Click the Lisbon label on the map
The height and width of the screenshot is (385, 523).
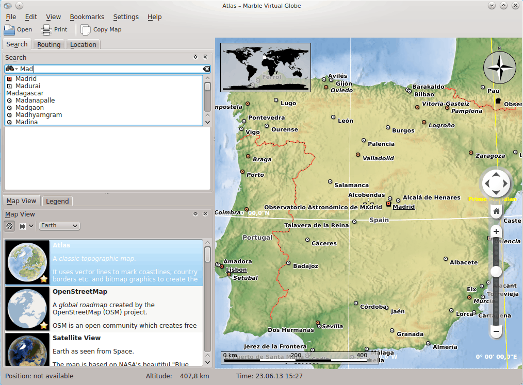point(236,270)
